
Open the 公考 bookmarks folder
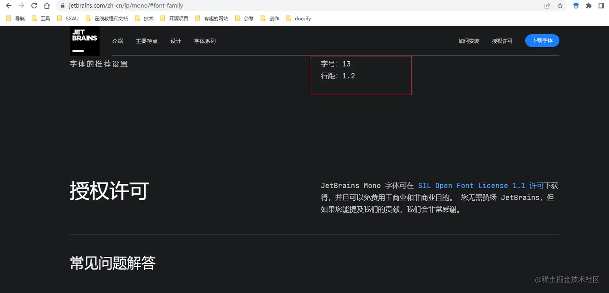click(x=244, y=19)
